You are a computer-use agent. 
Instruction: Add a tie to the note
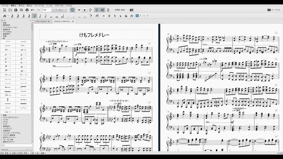pos(91,16)
